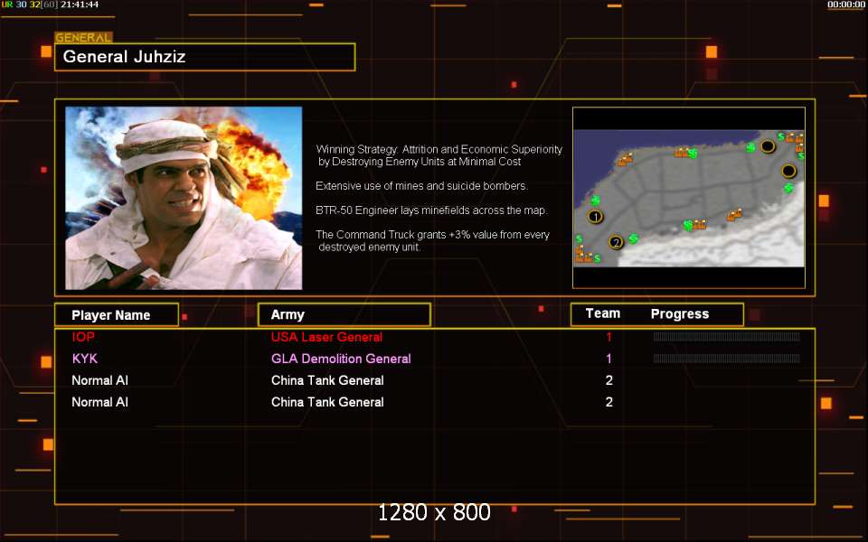The image size is (868, 542).
Task: Click the green supply icon right of start position 2
Action: (x=633, y=238)
